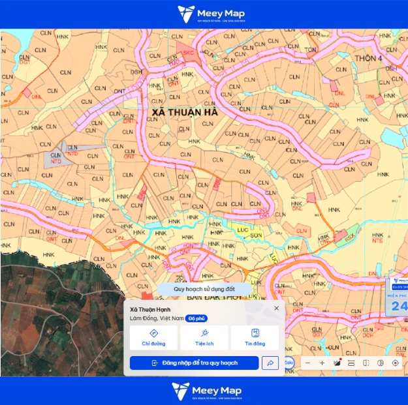Click the Độ phủ coverage badge
This screenshot has width=408, height=405.
click(196, 319)
